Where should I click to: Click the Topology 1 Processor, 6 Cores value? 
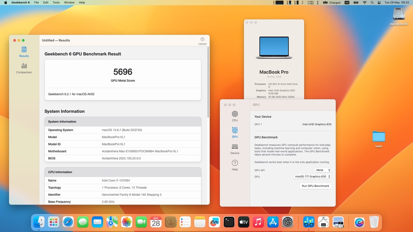coord(124,188)
